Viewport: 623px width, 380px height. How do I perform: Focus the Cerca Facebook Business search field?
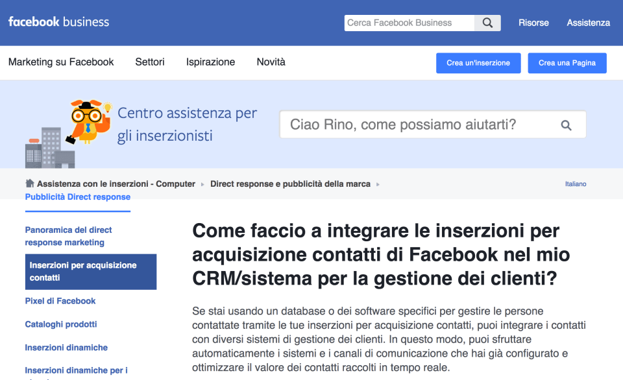(409, 23)
